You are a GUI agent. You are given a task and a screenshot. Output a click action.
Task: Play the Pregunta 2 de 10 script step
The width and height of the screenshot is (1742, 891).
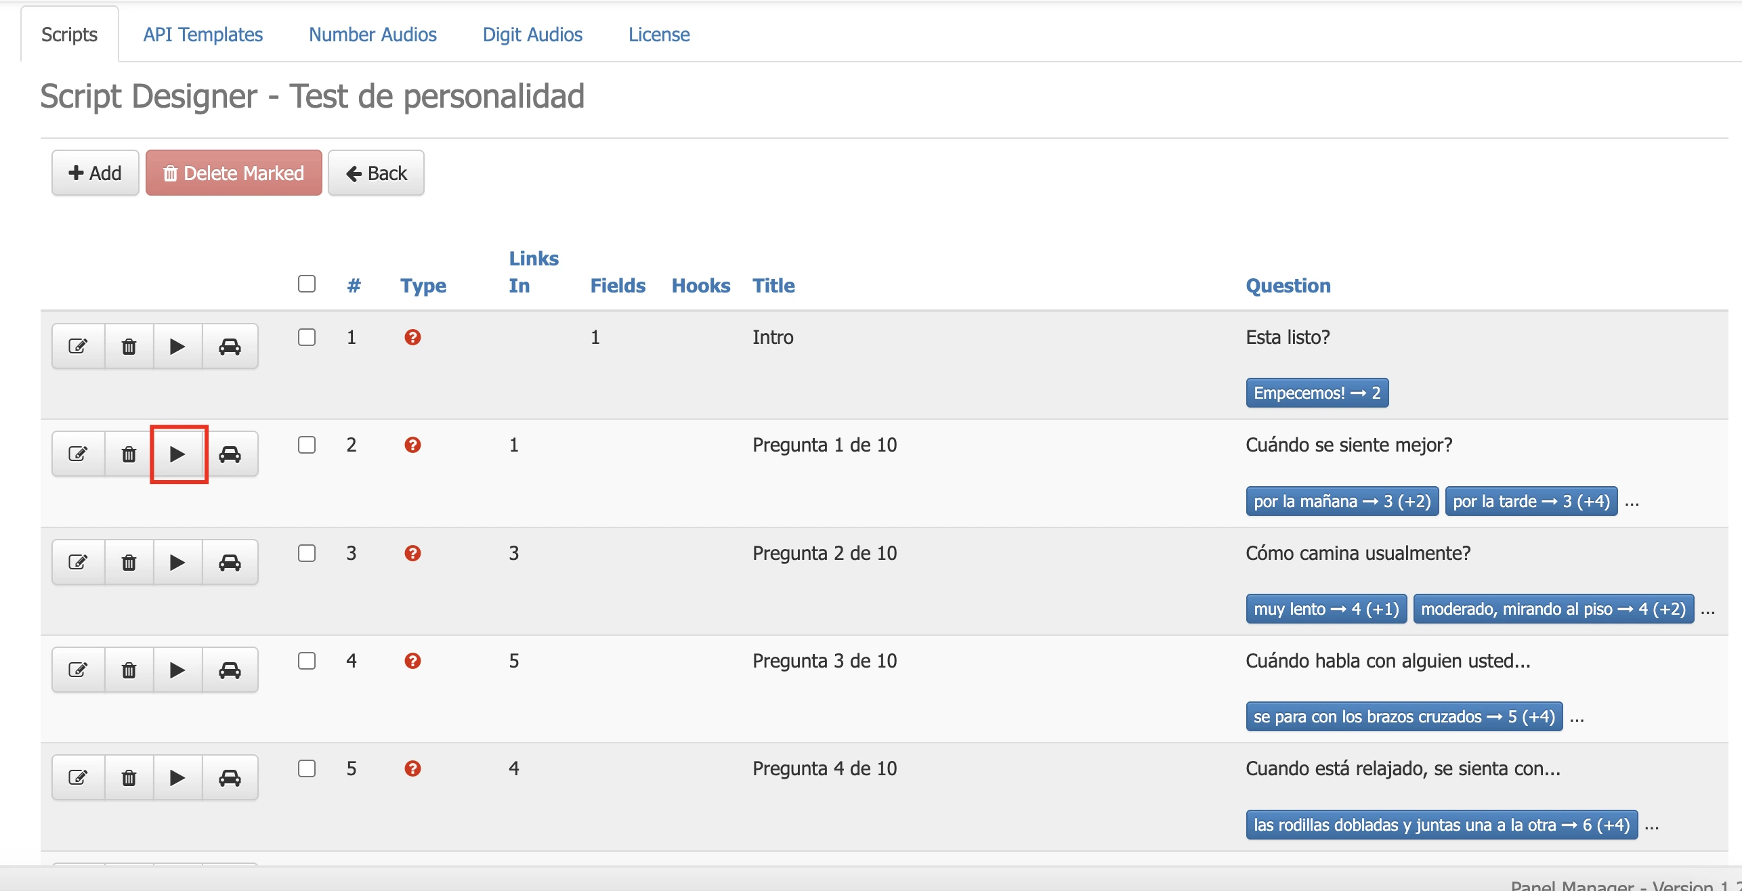[177, 562]
